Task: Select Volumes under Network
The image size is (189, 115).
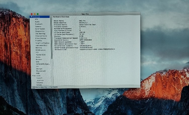Action: (x=40, y=83)
